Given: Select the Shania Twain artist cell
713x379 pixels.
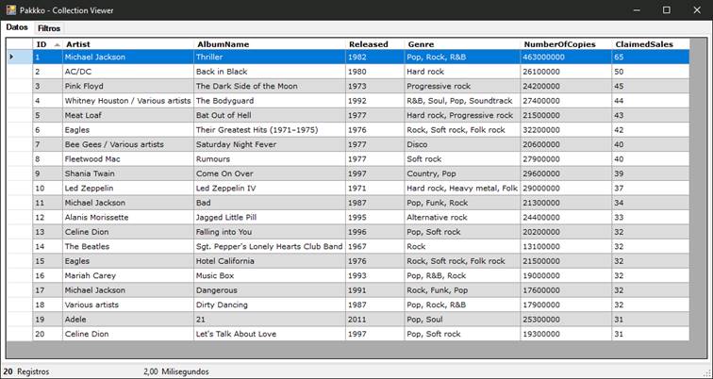Looking at the screenshot, I should coord(128,173).
